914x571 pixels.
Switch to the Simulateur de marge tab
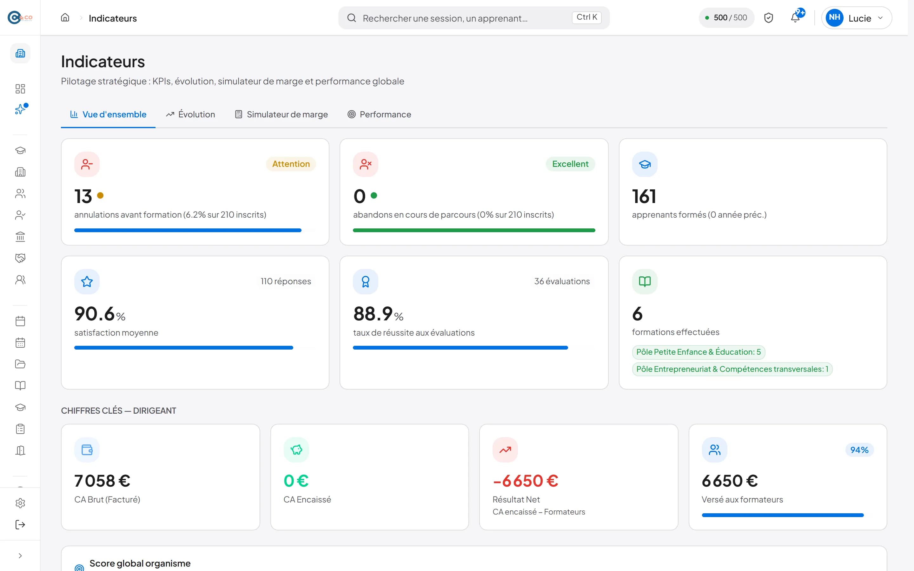click(x=281, y=115)
